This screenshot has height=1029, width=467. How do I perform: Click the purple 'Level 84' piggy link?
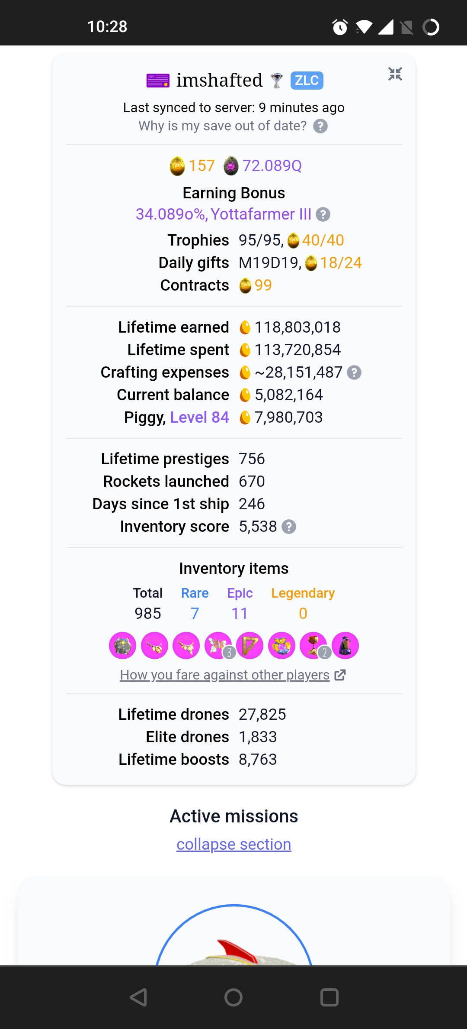click(x=199, y=417)
